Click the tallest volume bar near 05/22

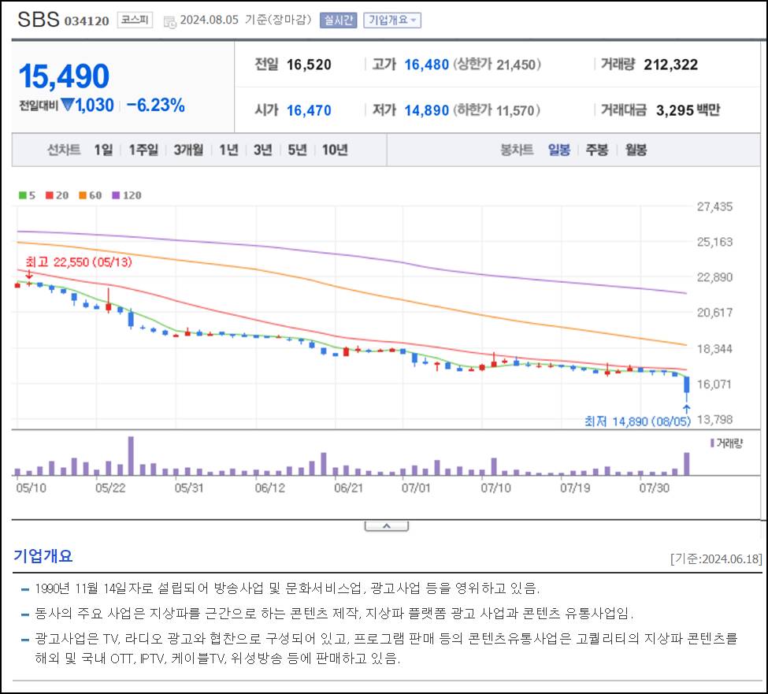[131, 456]
